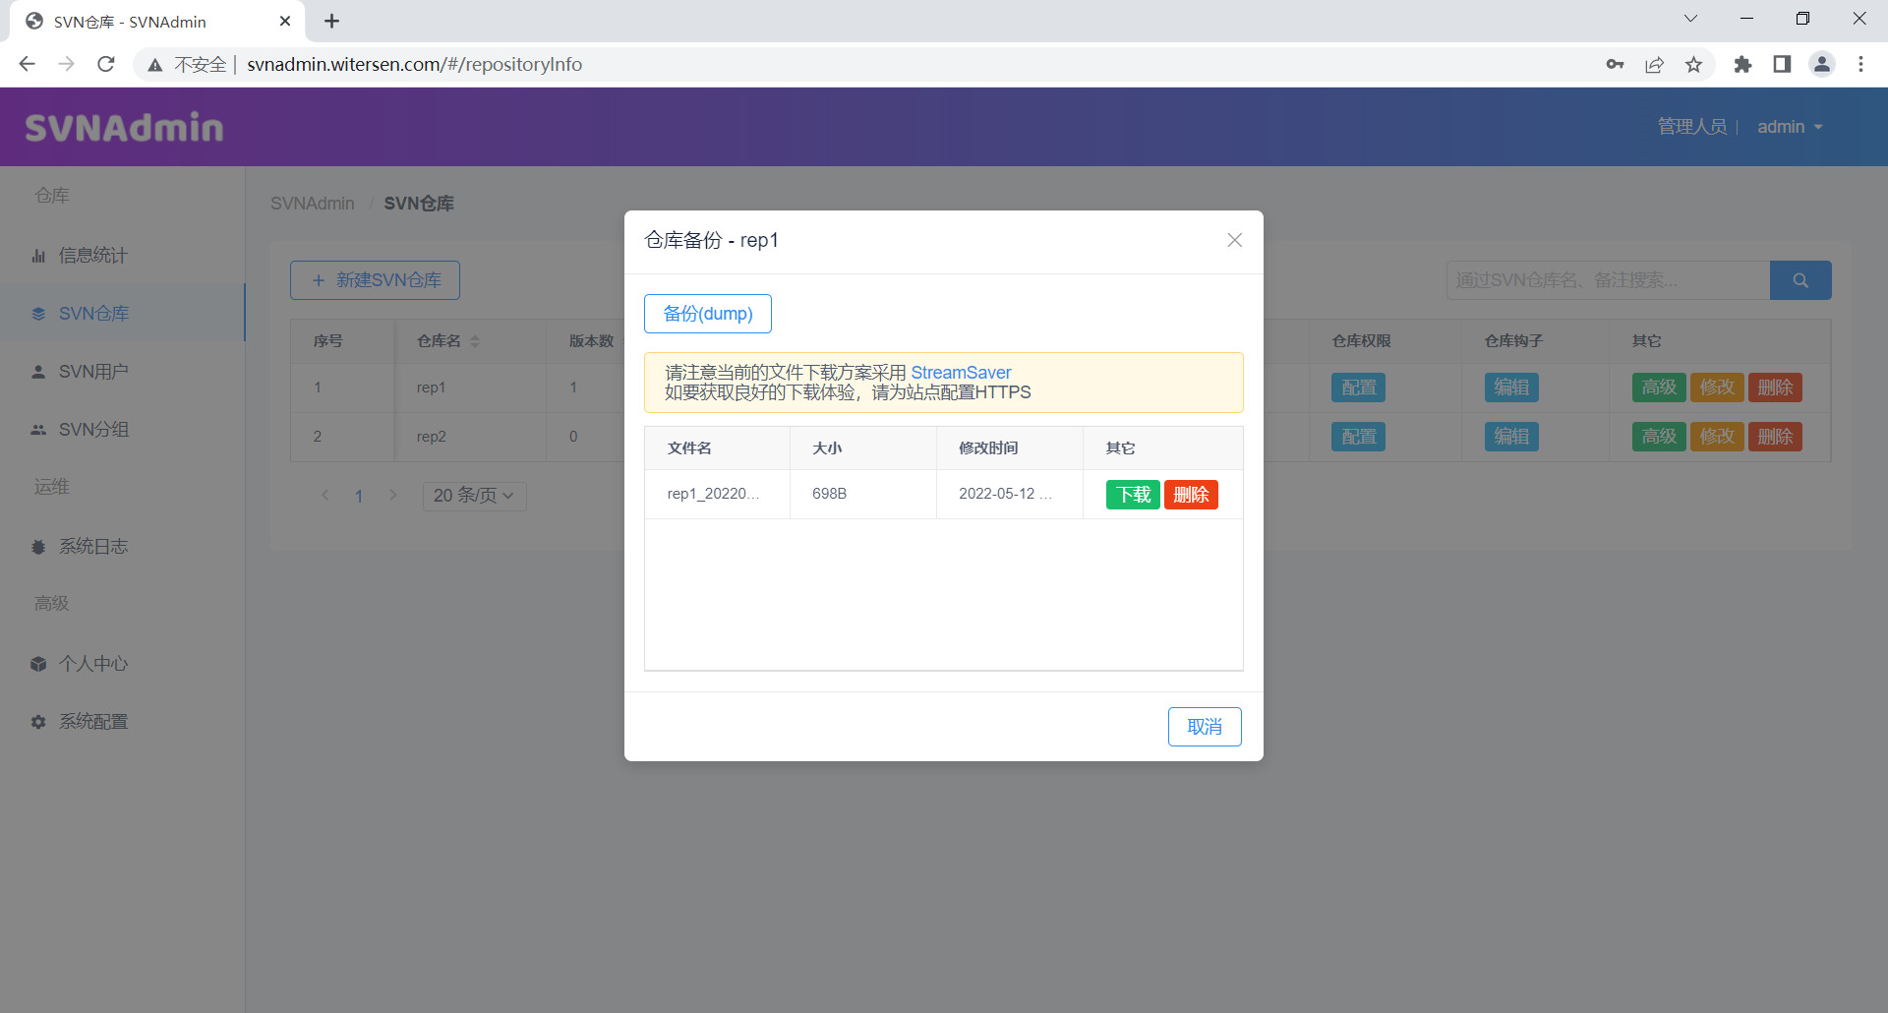Click the 698B size cell
Viewport: 1888px width, 1013px height.
pos(829,494)
